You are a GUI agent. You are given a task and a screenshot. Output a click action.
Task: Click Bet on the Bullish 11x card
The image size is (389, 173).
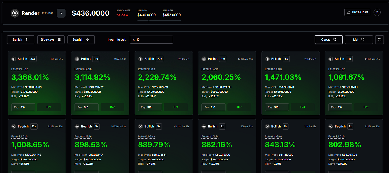pyautogui.click(x=366, y=107)
